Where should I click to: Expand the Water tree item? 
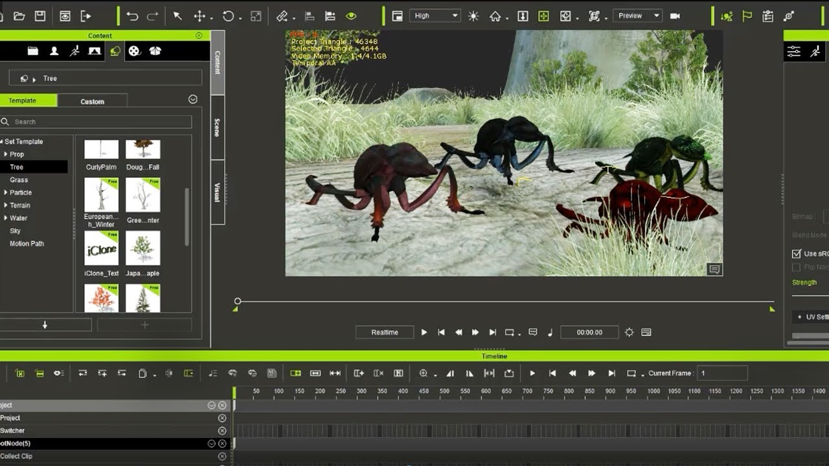(6, 218)
